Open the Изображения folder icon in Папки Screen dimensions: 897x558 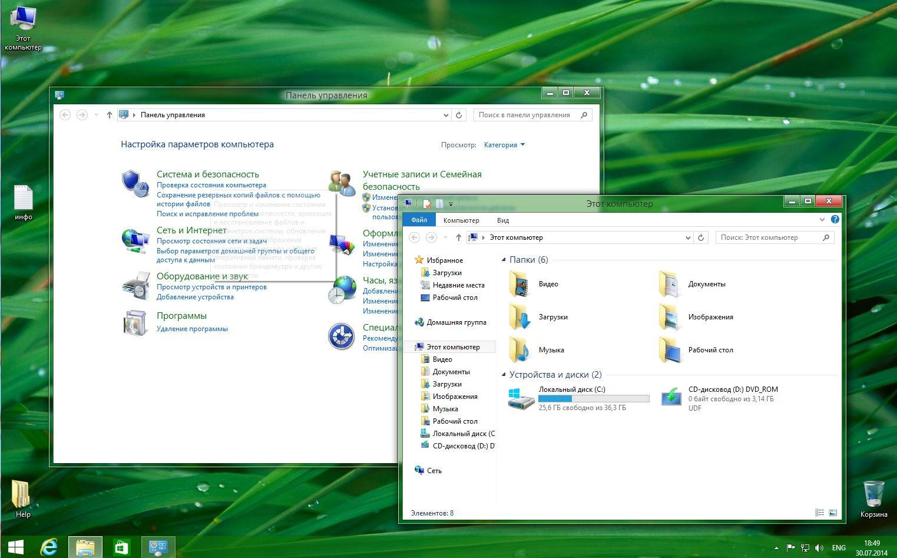670,317
